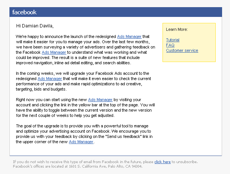
Task: Open the Tutorial link
Action: [173, 40]
